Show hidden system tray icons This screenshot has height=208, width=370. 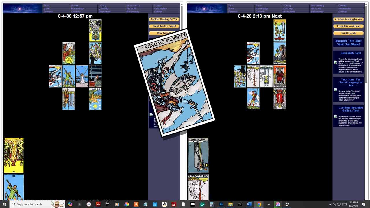330,204
